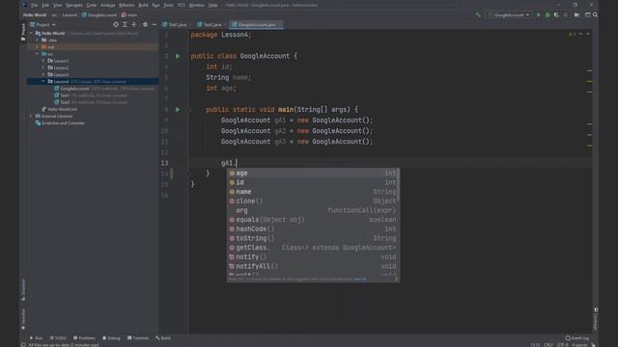Collapse the Hello World project root
This screenshot has height=347, width=618.
pyautogui.click(x=31, y=34)
